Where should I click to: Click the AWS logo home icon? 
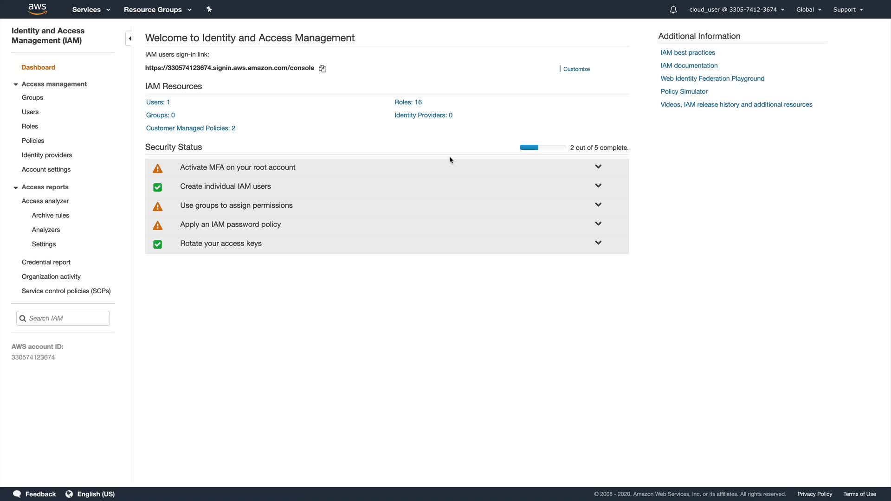37,9
